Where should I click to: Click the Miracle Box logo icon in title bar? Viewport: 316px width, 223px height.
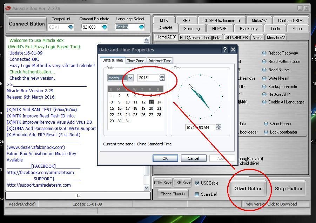tap(8, 8)
